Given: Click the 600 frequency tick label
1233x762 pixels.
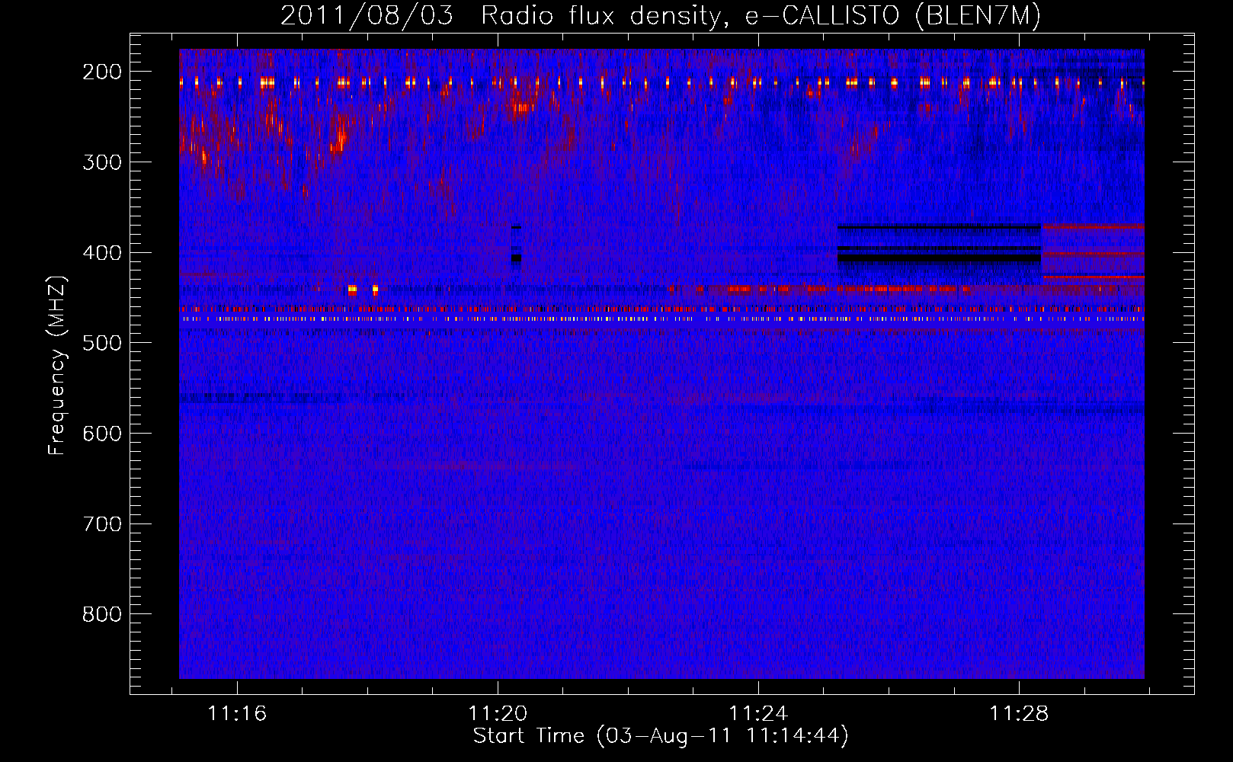Looking at the screenshot, I should pyautogui.click(x=102, y=434).
